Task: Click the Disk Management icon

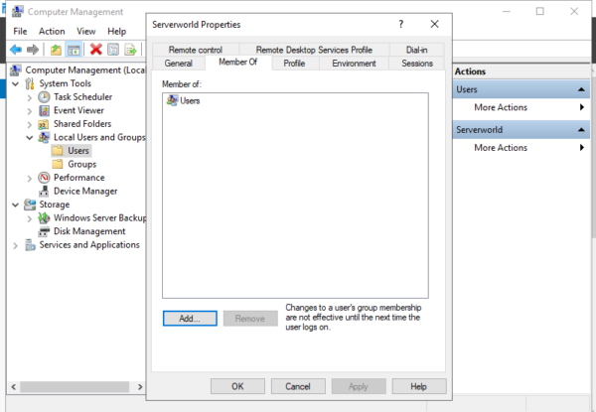Action: tap(44, 231)
